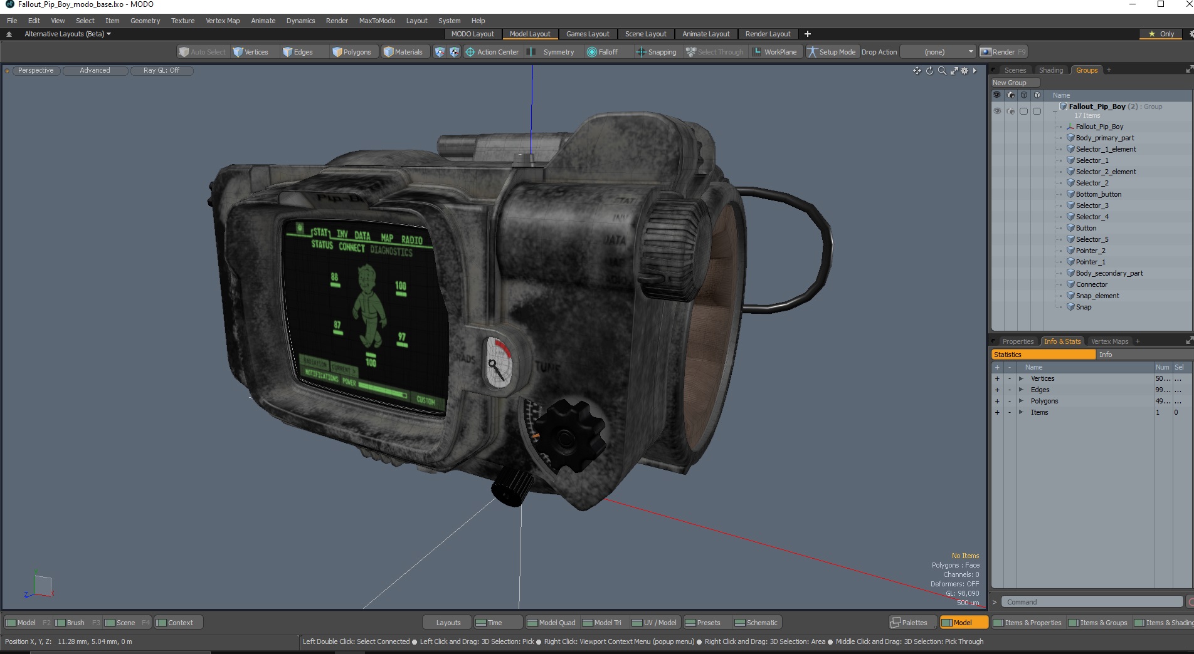Image resolution: width=1194 pixels, height=654 pixels.
Task: Click the render column camera header icon
Action: coord(1010,95)
